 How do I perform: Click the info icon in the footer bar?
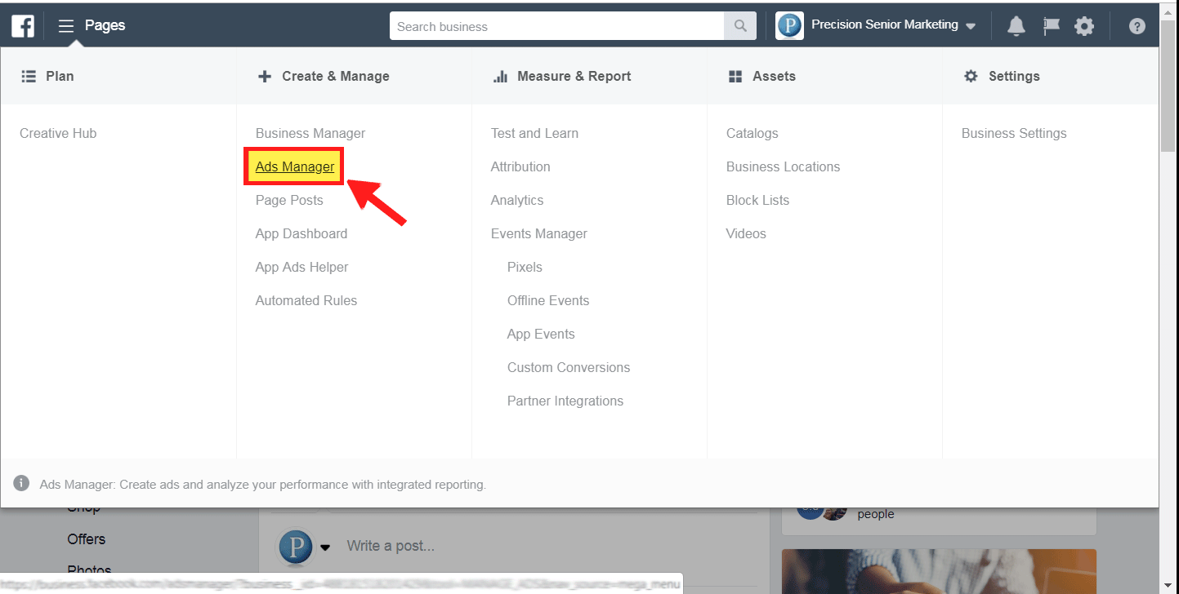pyautogui.click(x=21, y=483)
